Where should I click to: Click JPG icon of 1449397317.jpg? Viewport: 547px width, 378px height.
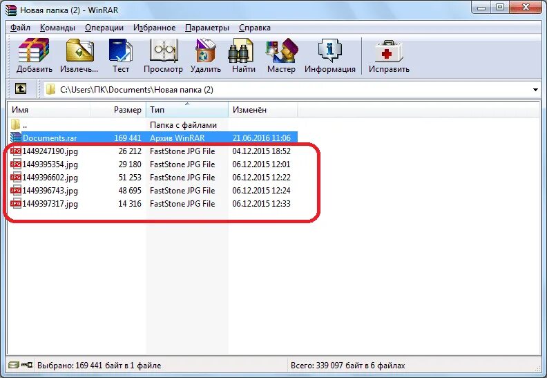16,203
